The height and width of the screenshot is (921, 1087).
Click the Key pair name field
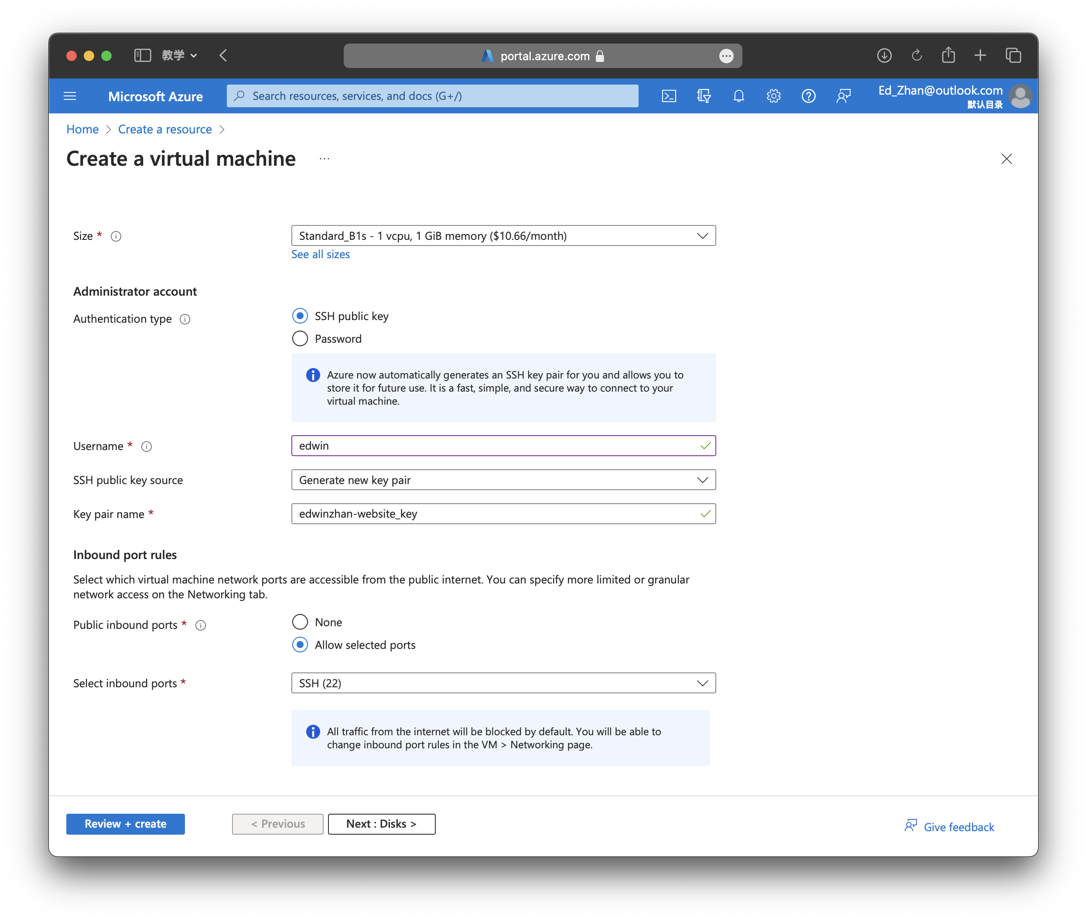(x=496, y=514)
